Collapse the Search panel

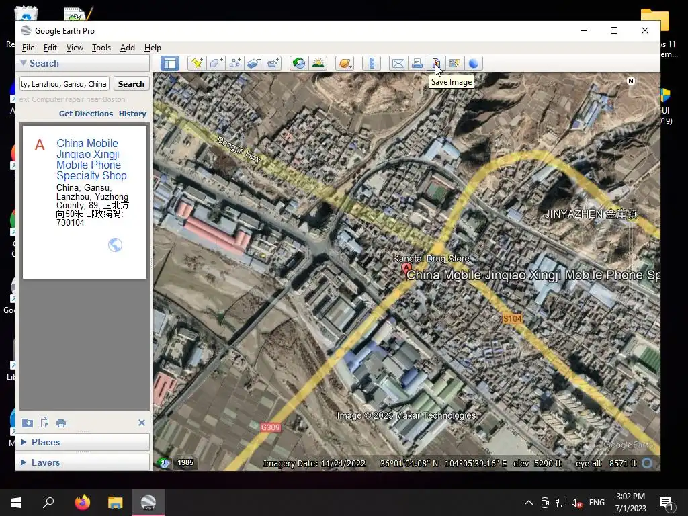pos(24,63)
